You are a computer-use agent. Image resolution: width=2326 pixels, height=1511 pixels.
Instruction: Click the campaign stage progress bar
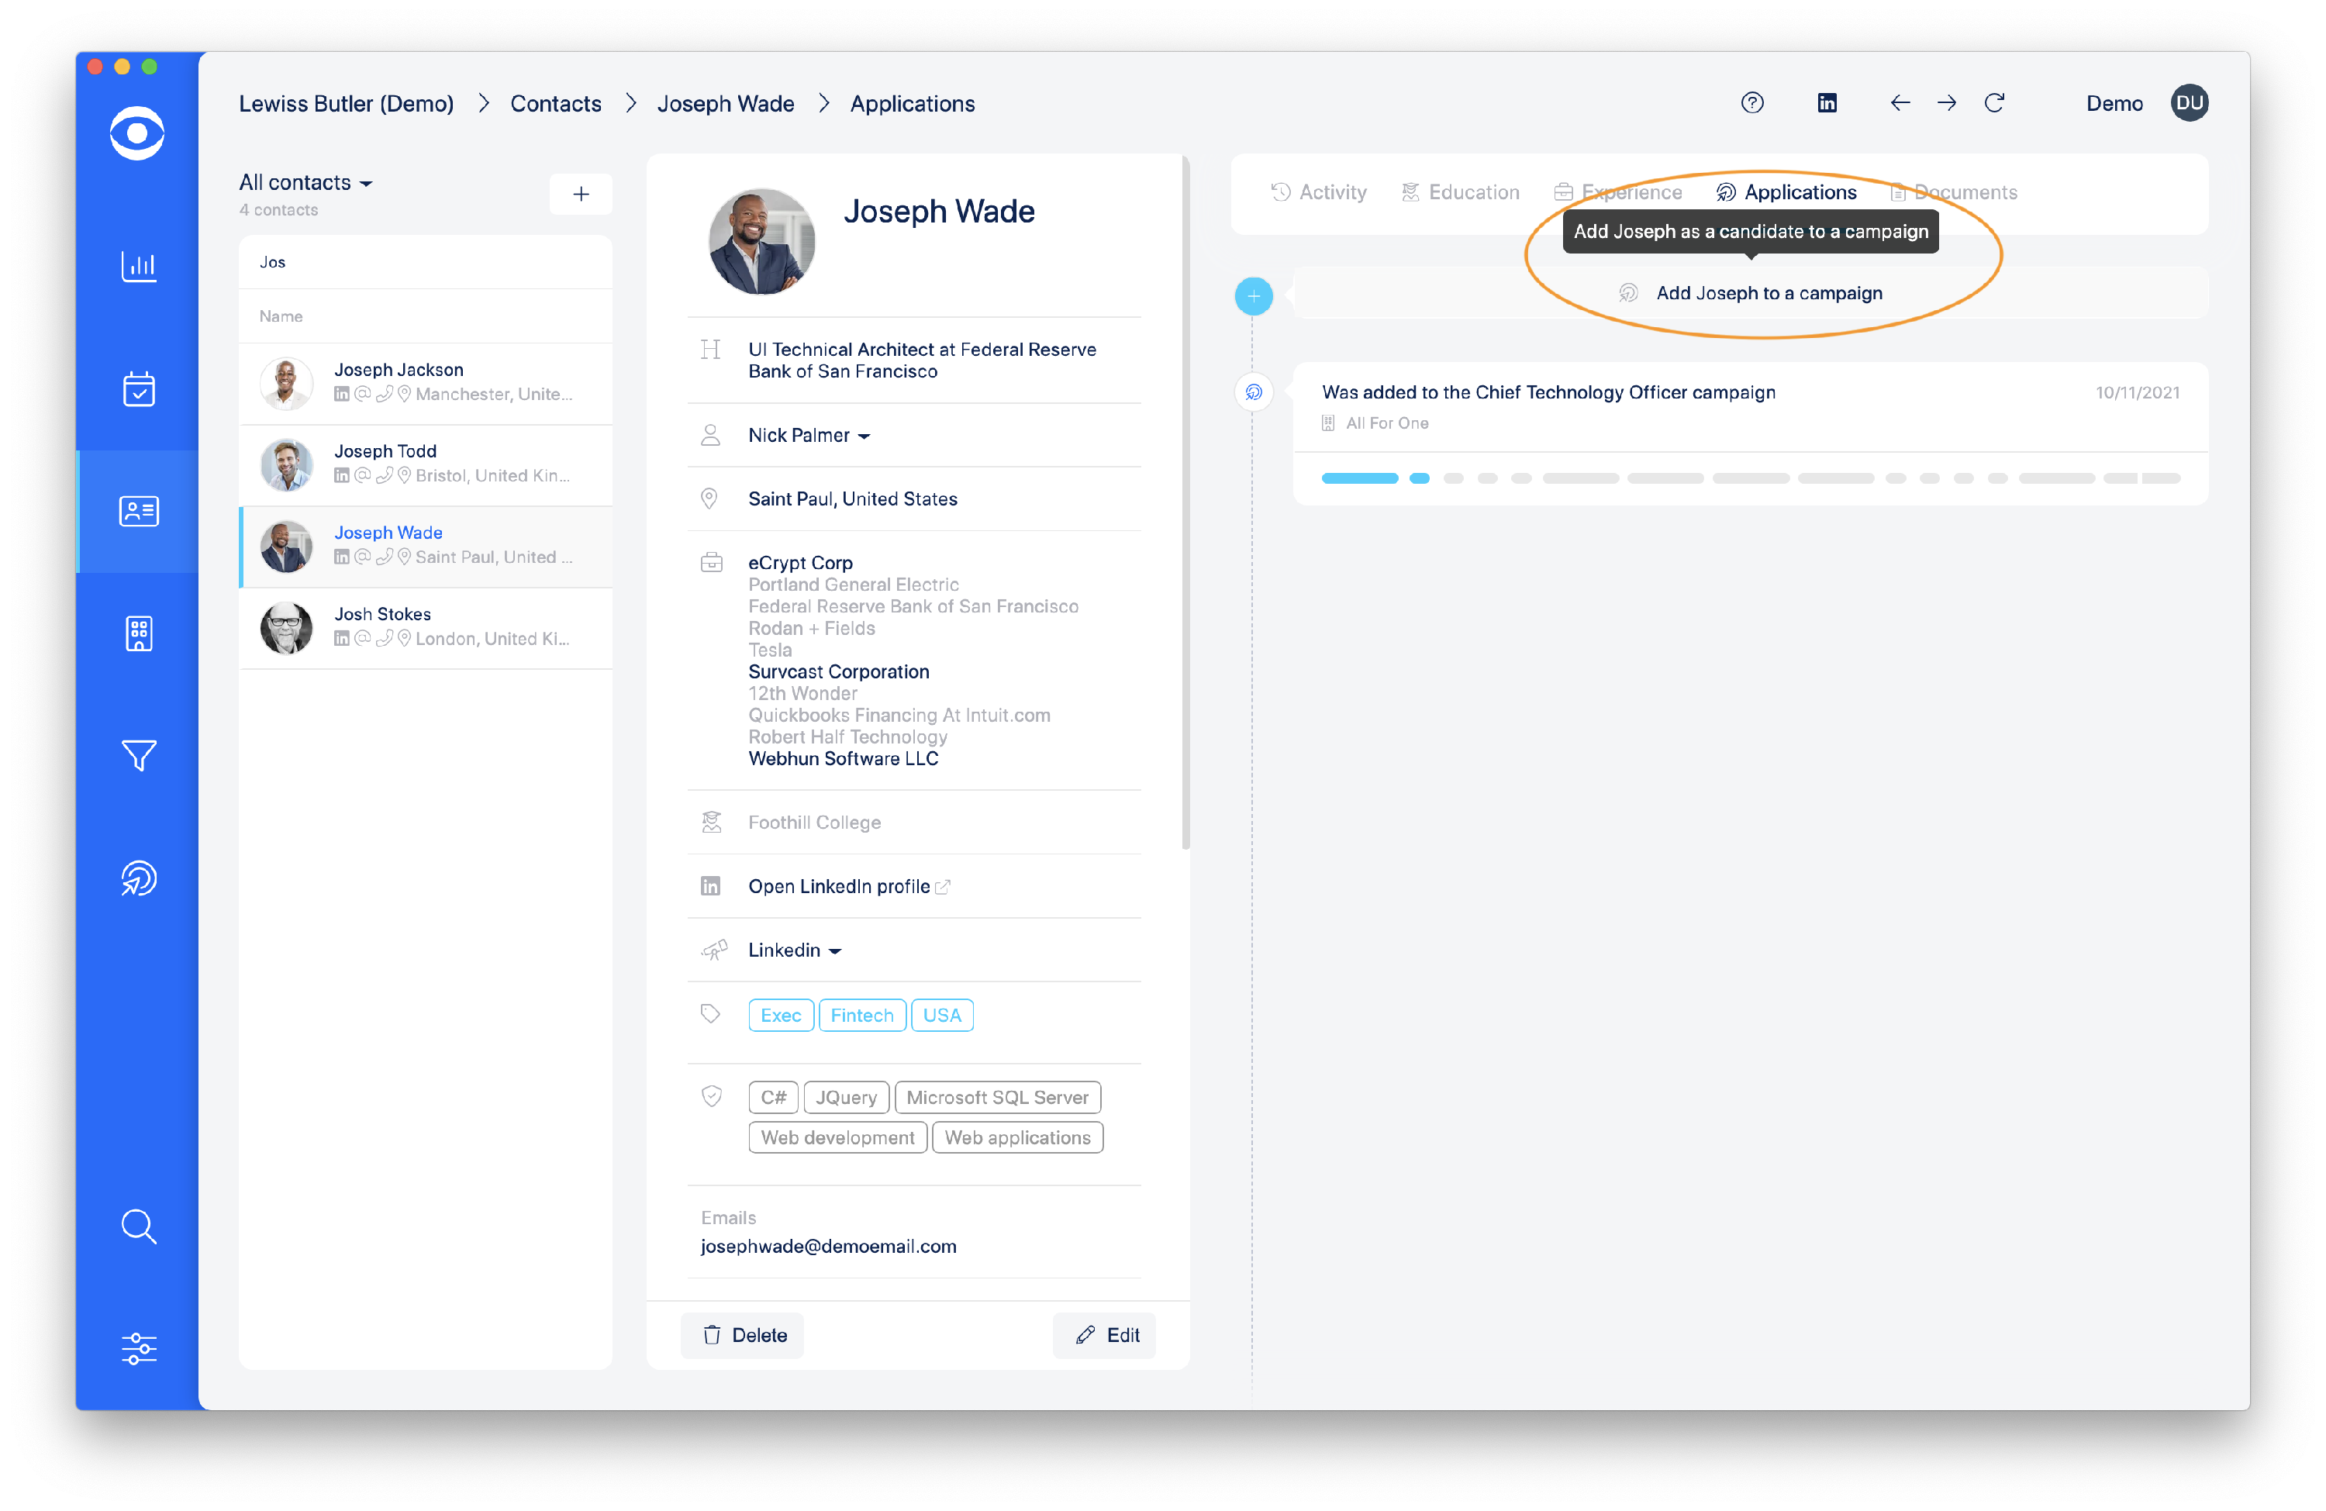click(1749, 479)
